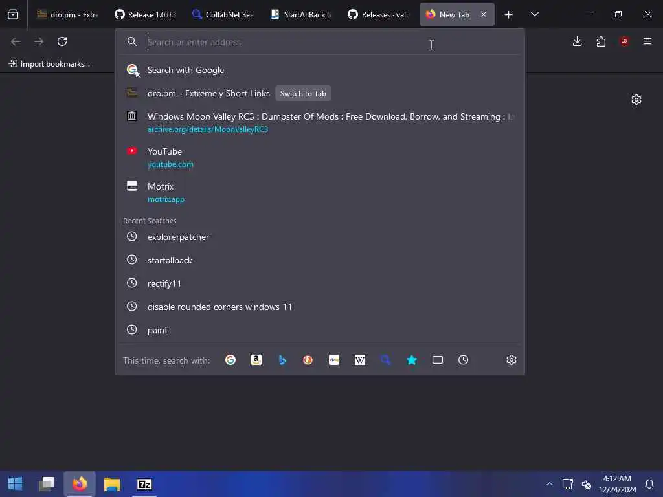
Task: List all tabs with the chevron
Action: 534,14
